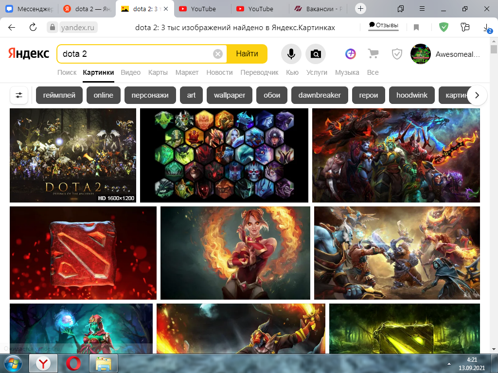Open the DOTA 2 HD 1600×1200 thumbnail
498x373 pixels.
point(73,155)
